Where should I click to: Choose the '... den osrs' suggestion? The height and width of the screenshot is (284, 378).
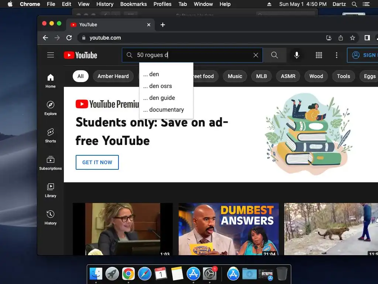(x=166, y=86)
